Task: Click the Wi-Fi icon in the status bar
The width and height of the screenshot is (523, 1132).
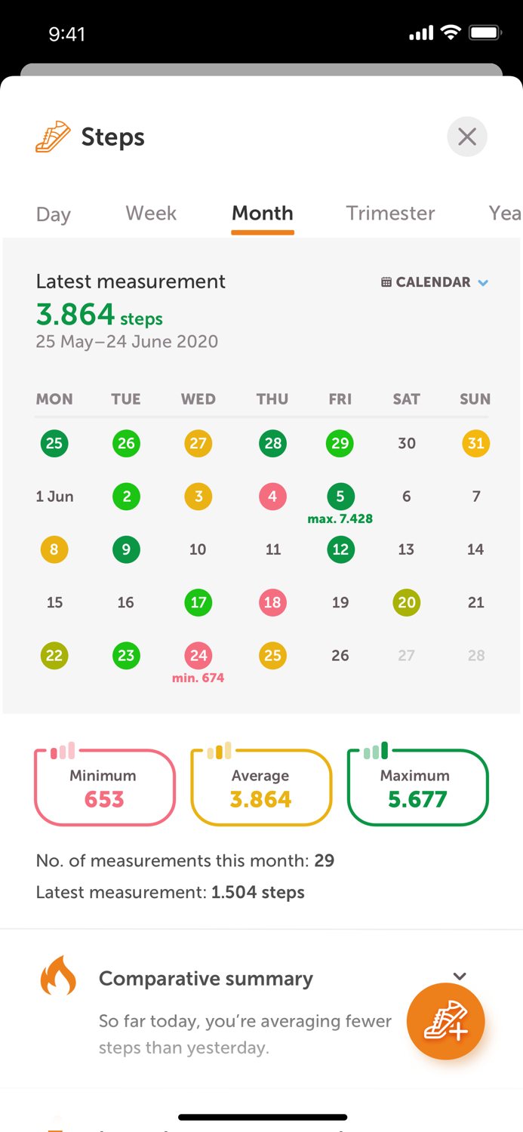Action: coord(451,32)
